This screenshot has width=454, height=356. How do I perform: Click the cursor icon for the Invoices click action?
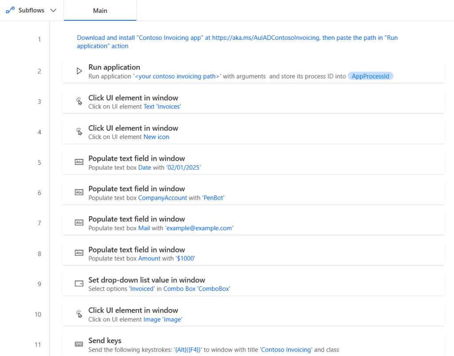(79, 101)
